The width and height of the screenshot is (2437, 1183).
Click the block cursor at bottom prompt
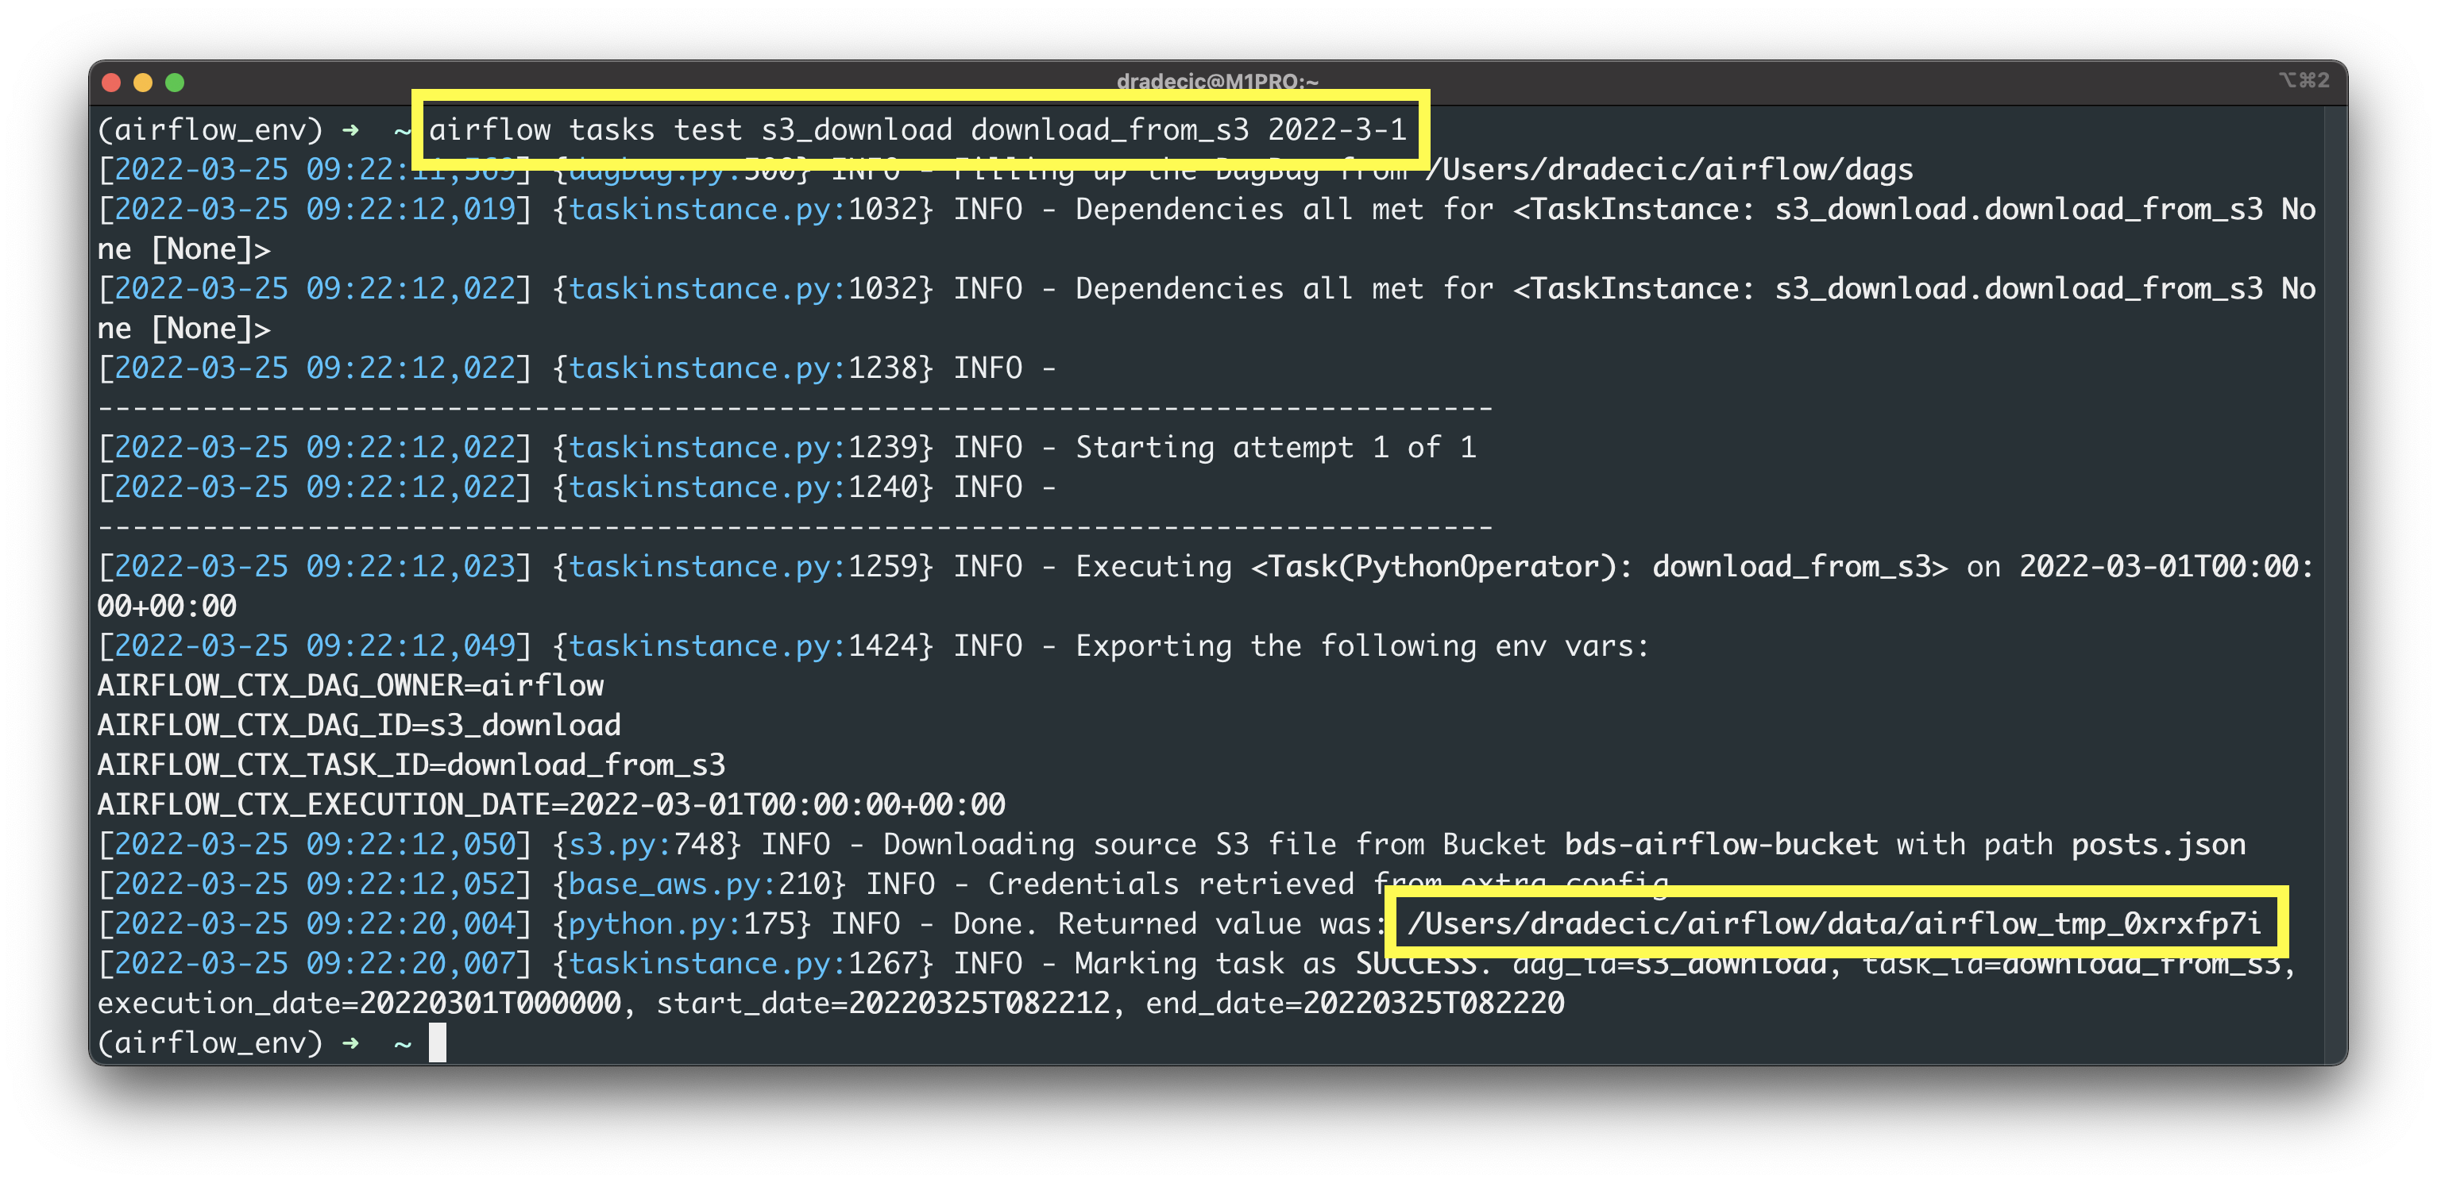(x=437, y=1042)
